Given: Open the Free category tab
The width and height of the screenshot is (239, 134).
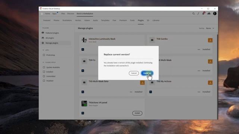Looking at the screenshot, I should (x=114, y=20).
